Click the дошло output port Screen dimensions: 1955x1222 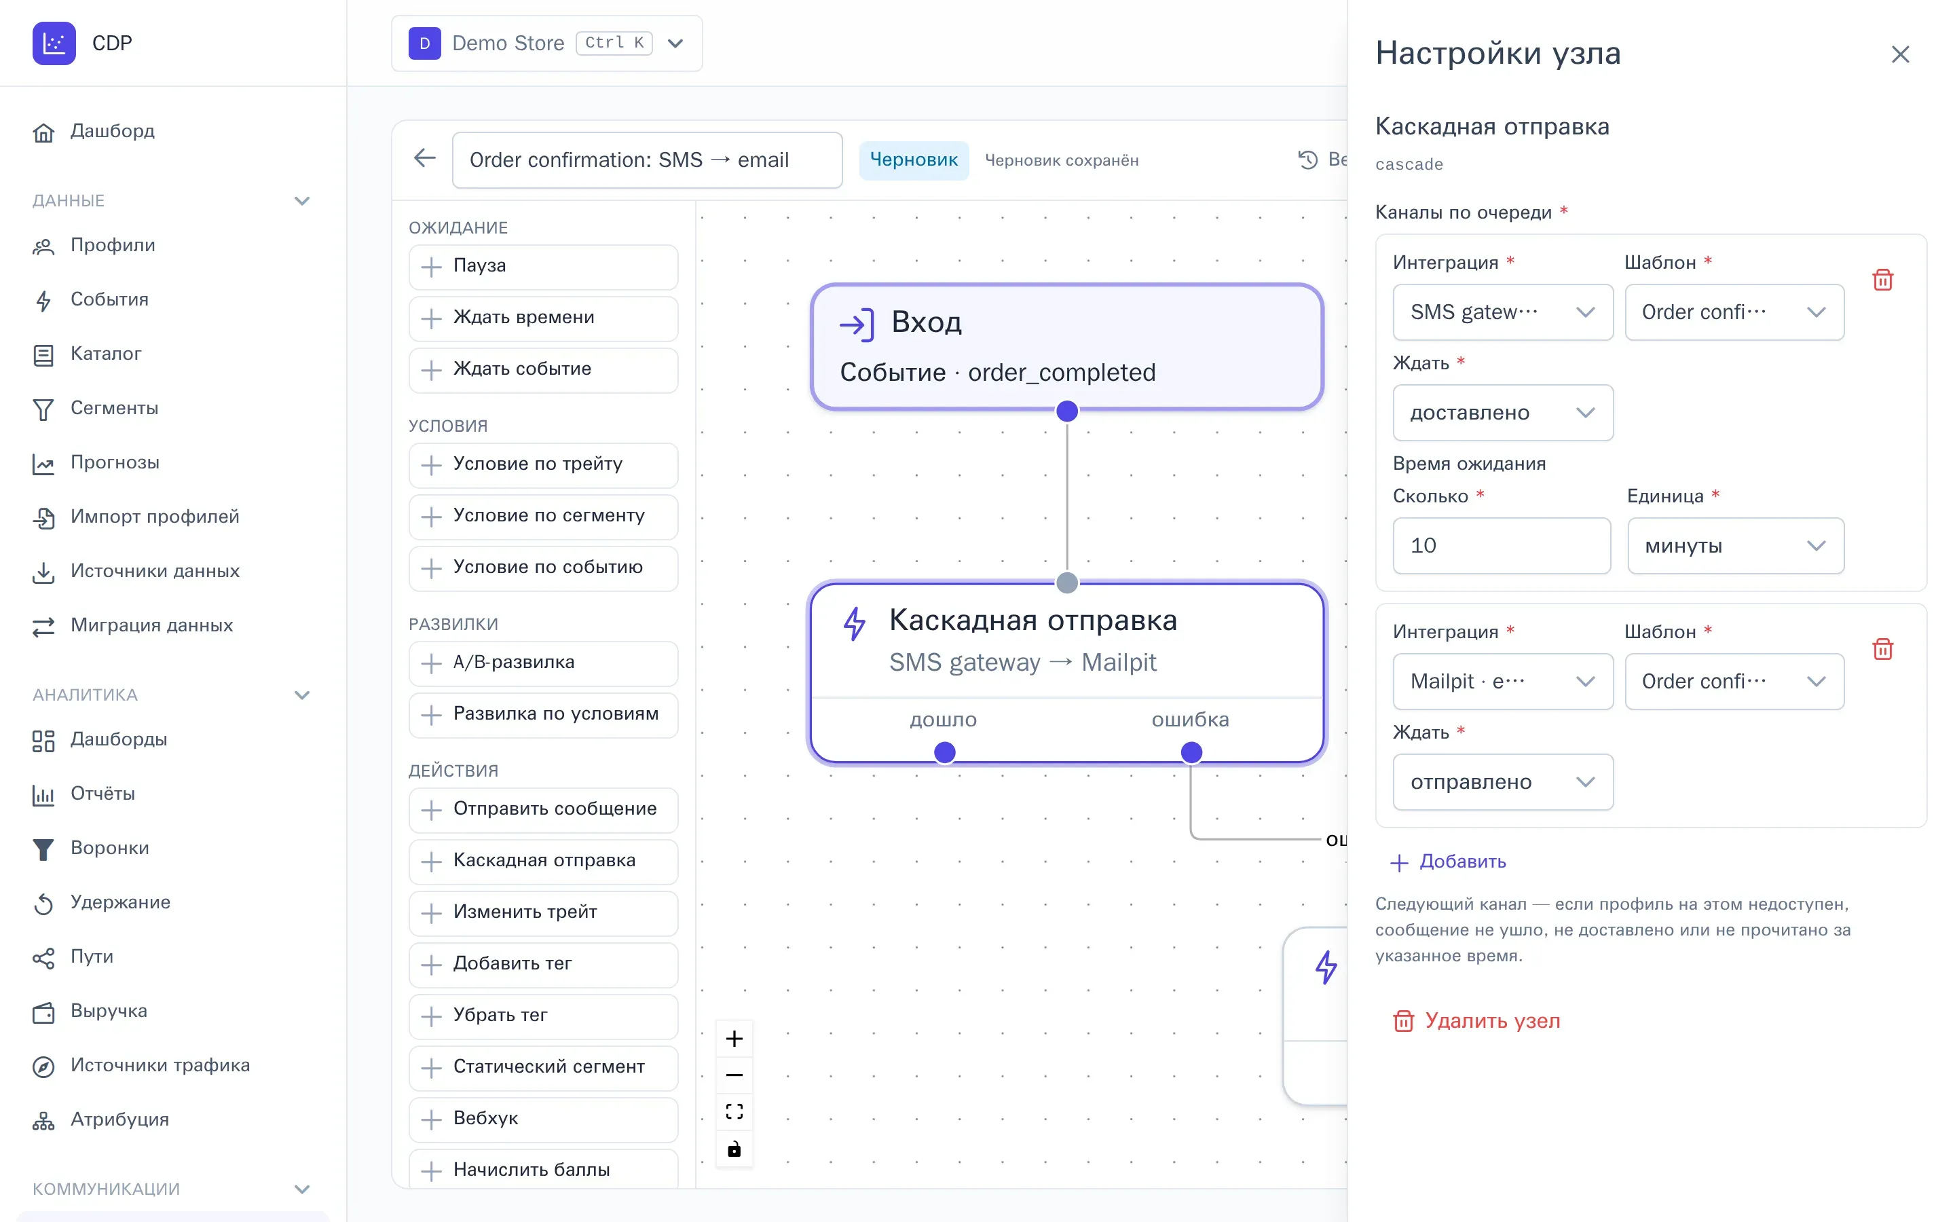point(944,752)
